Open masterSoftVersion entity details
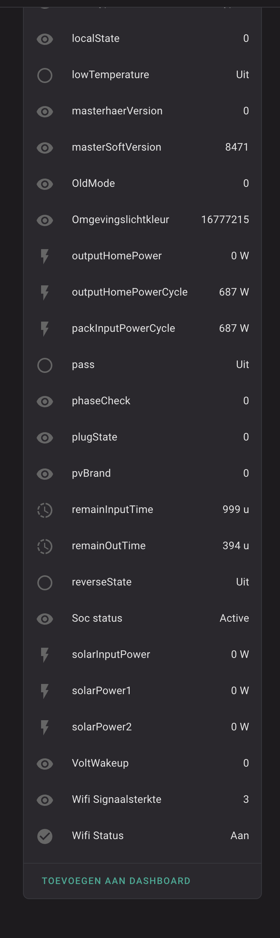 click(x=116, y=147)
